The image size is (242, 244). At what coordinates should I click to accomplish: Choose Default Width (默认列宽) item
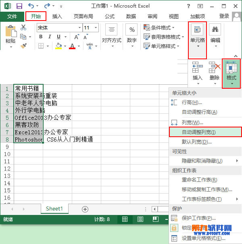[205, 142]
